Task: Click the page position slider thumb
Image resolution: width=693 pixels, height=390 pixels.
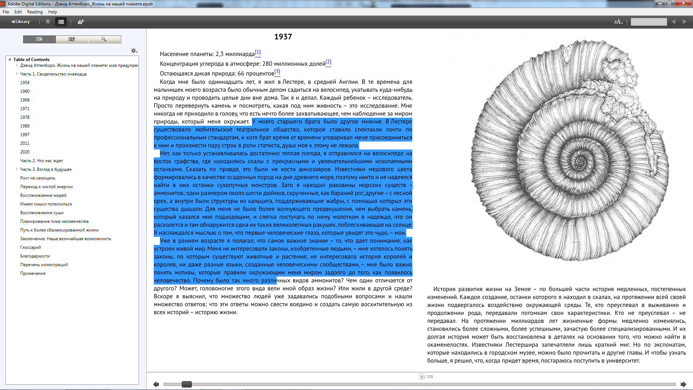Action: 187,384
